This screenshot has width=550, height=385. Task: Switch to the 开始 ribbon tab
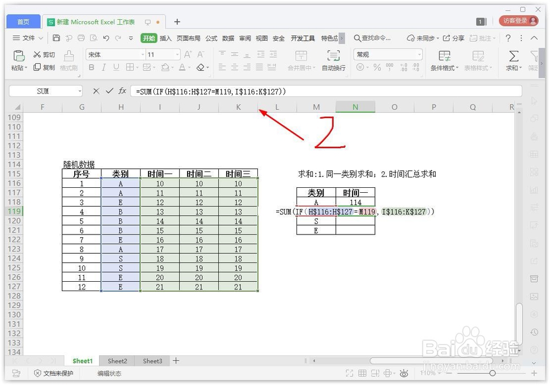pos(148,38)
